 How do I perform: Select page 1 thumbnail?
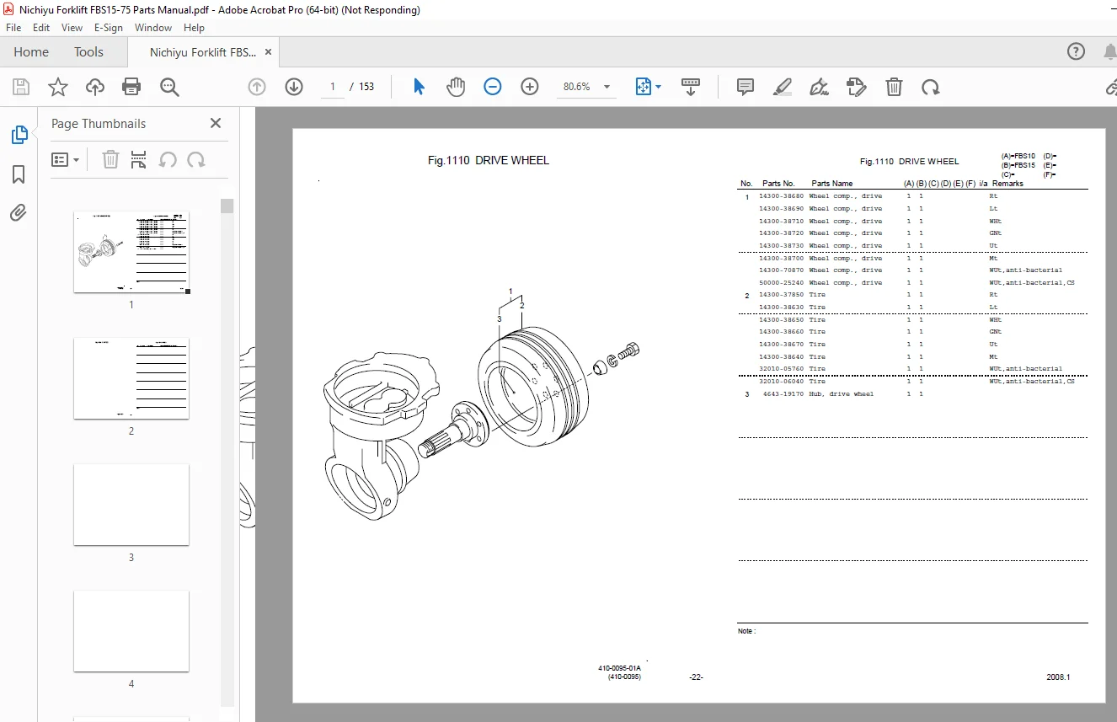coord(131,252)
